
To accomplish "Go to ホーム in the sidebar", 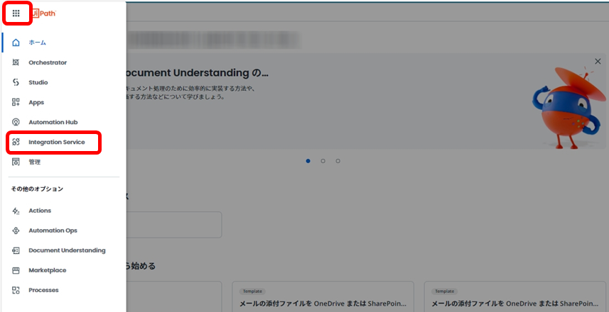I will click(37, 43).
